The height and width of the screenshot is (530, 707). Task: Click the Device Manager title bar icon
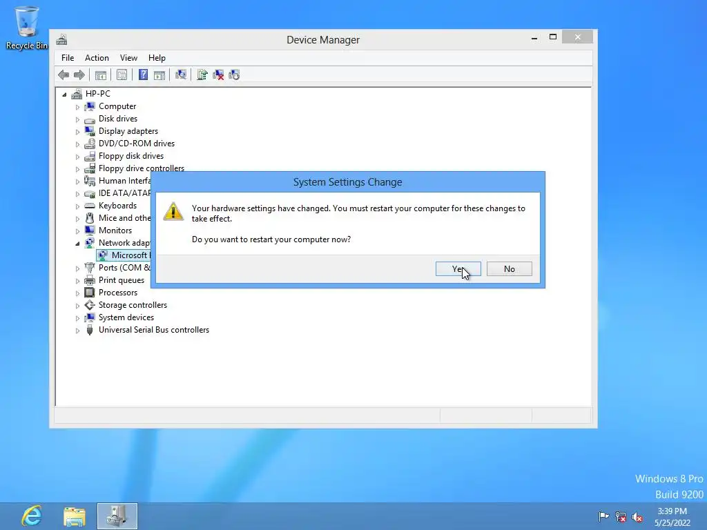click(x=61, y=39)
